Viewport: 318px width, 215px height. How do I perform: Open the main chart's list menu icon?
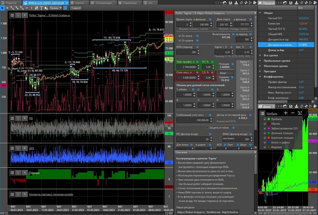coord(12,15)
